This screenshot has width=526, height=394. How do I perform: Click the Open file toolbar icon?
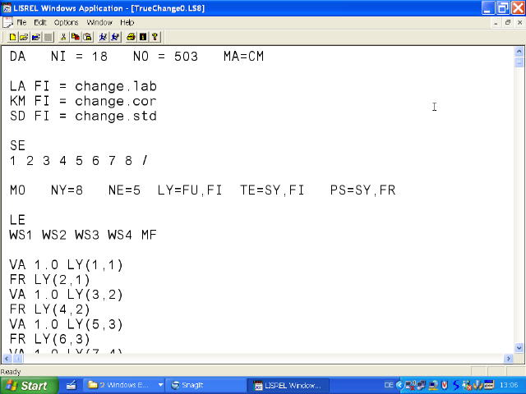pos(23,37)
